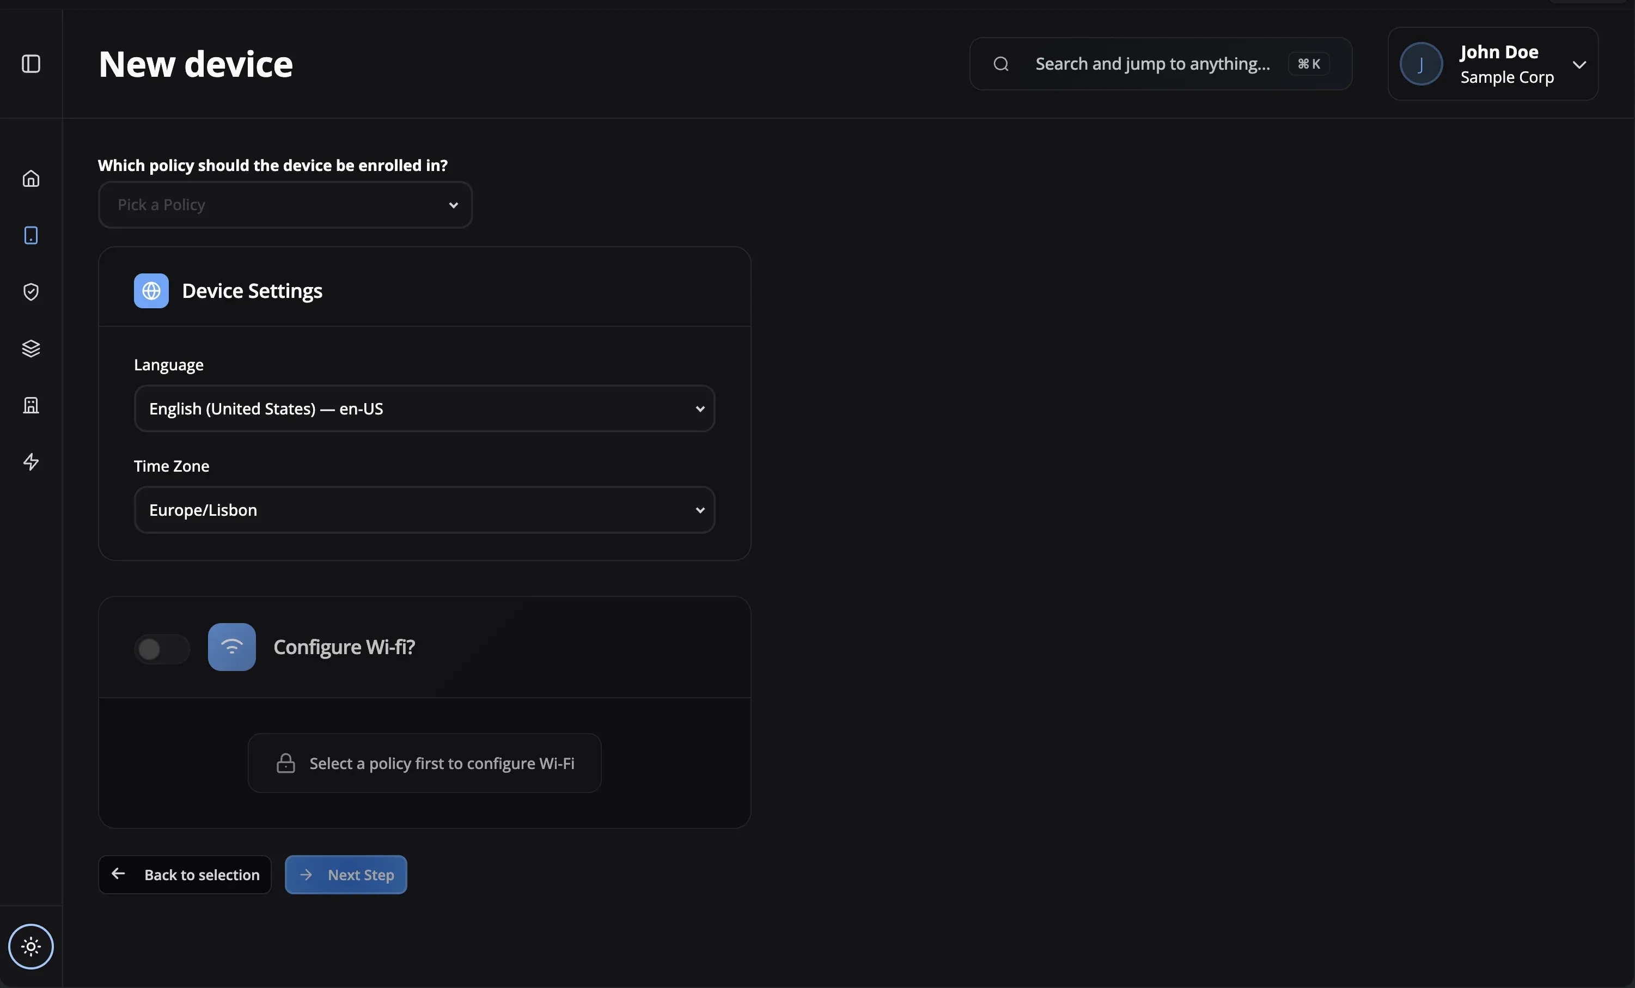Select the lightning bolt icon in sidebar

pos(30,462)
